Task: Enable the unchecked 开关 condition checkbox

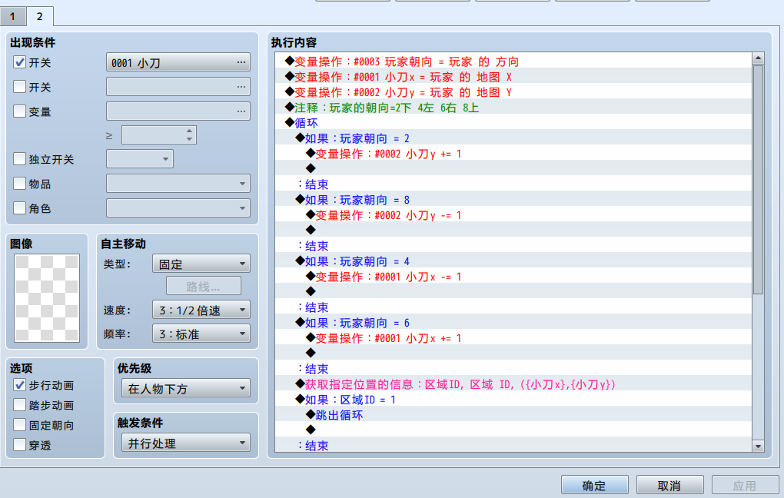Action: (x=19, y=87)
